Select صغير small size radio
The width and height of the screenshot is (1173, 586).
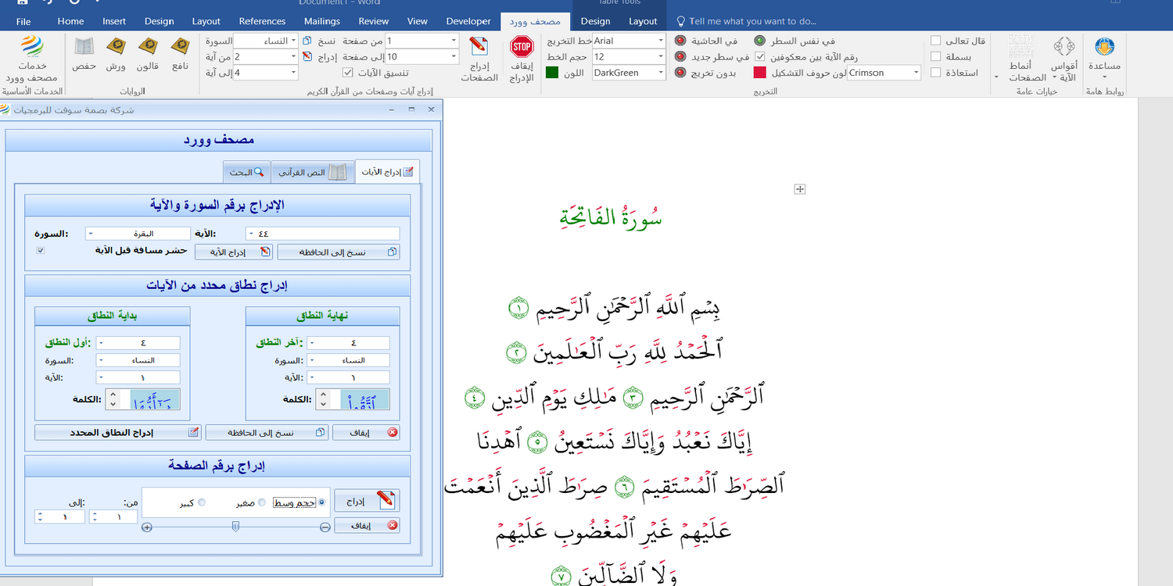tap(262, 502)
